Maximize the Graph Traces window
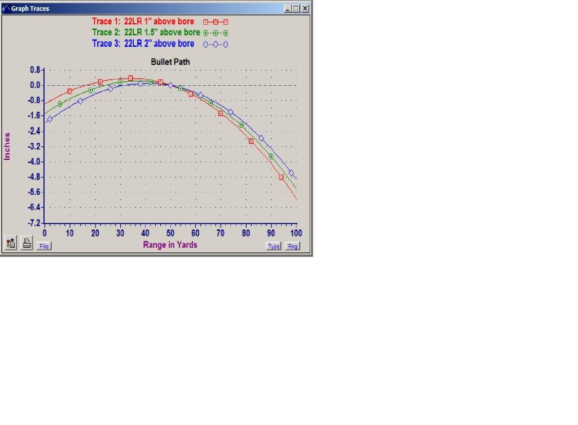The width and height of the screenshot is (578, 425). (x=297, y=8)
